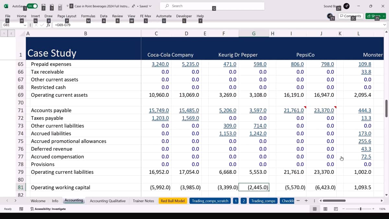Switch to the Info sheet tab
389x219 pixels.
(55, 201)
